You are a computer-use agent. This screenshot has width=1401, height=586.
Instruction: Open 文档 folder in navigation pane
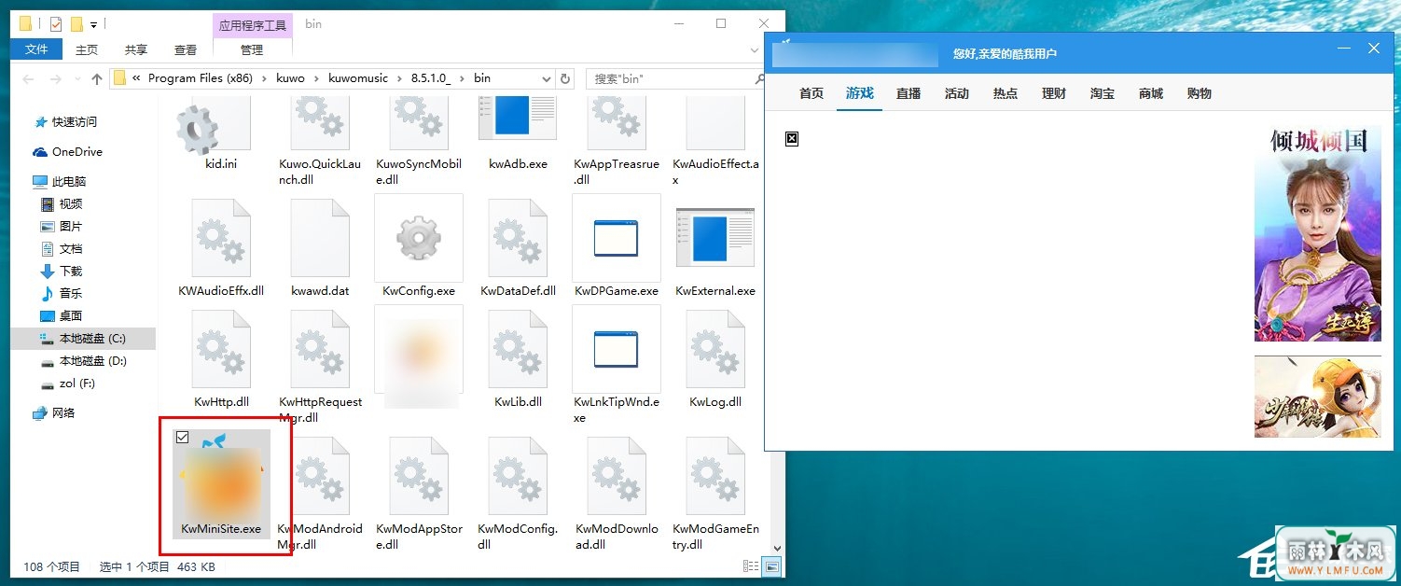(x=71, y=249)
